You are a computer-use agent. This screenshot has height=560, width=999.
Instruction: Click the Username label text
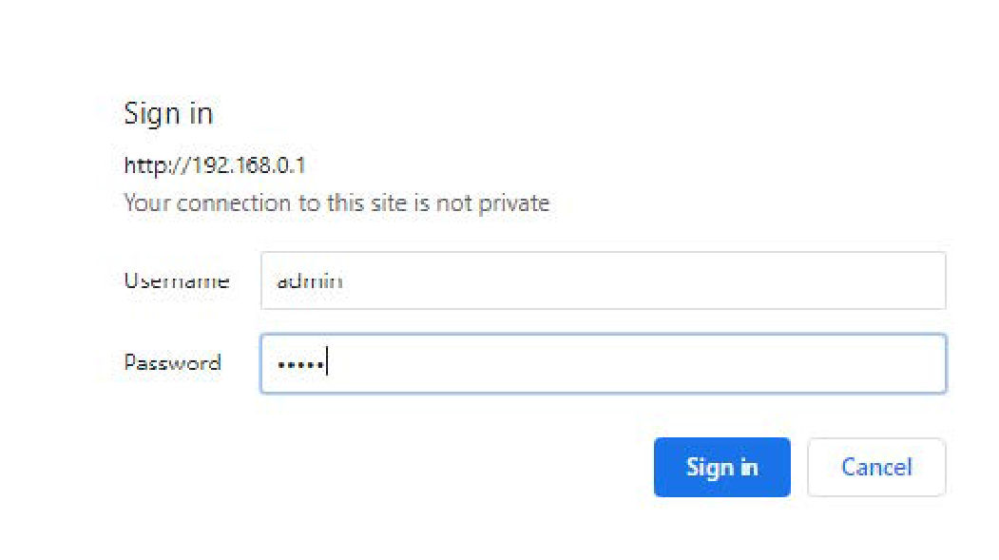click(x=177, y=280)
